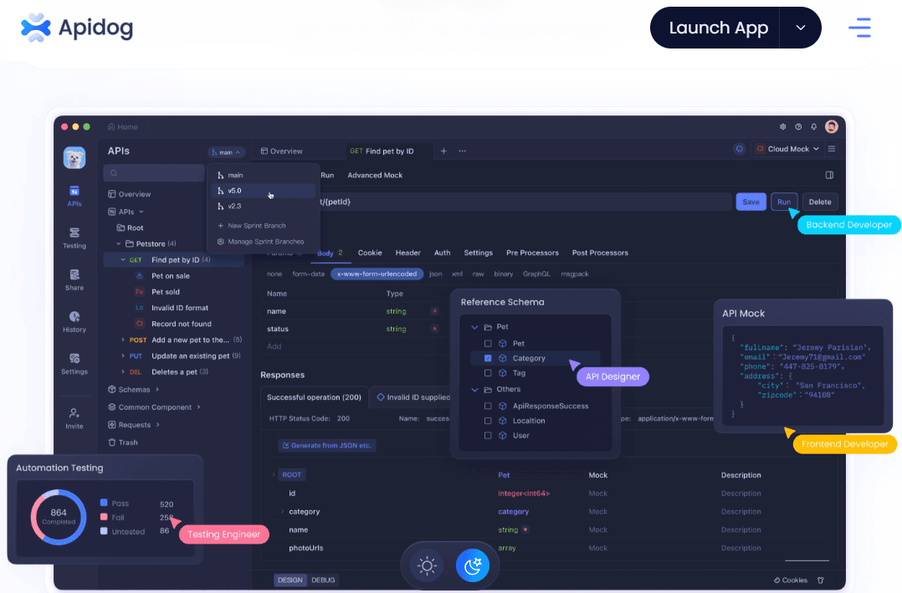
Task: Switch to the Cookie tab
Action: pos(370,253)
